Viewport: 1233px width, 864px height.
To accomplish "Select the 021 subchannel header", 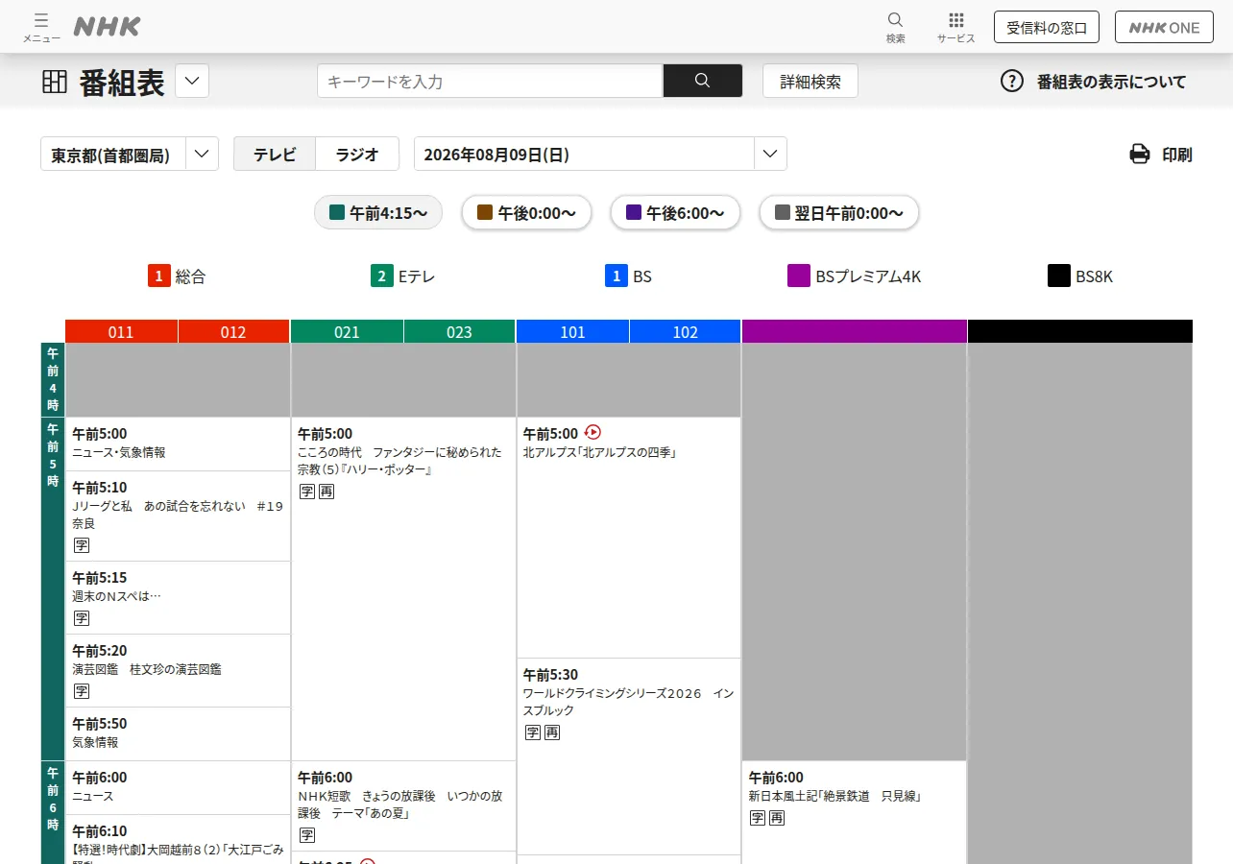I will (347, 332).
